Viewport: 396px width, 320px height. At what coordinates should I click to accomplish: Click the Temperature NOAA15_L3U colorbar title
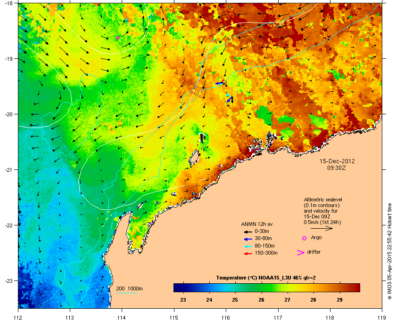[266, 278]
